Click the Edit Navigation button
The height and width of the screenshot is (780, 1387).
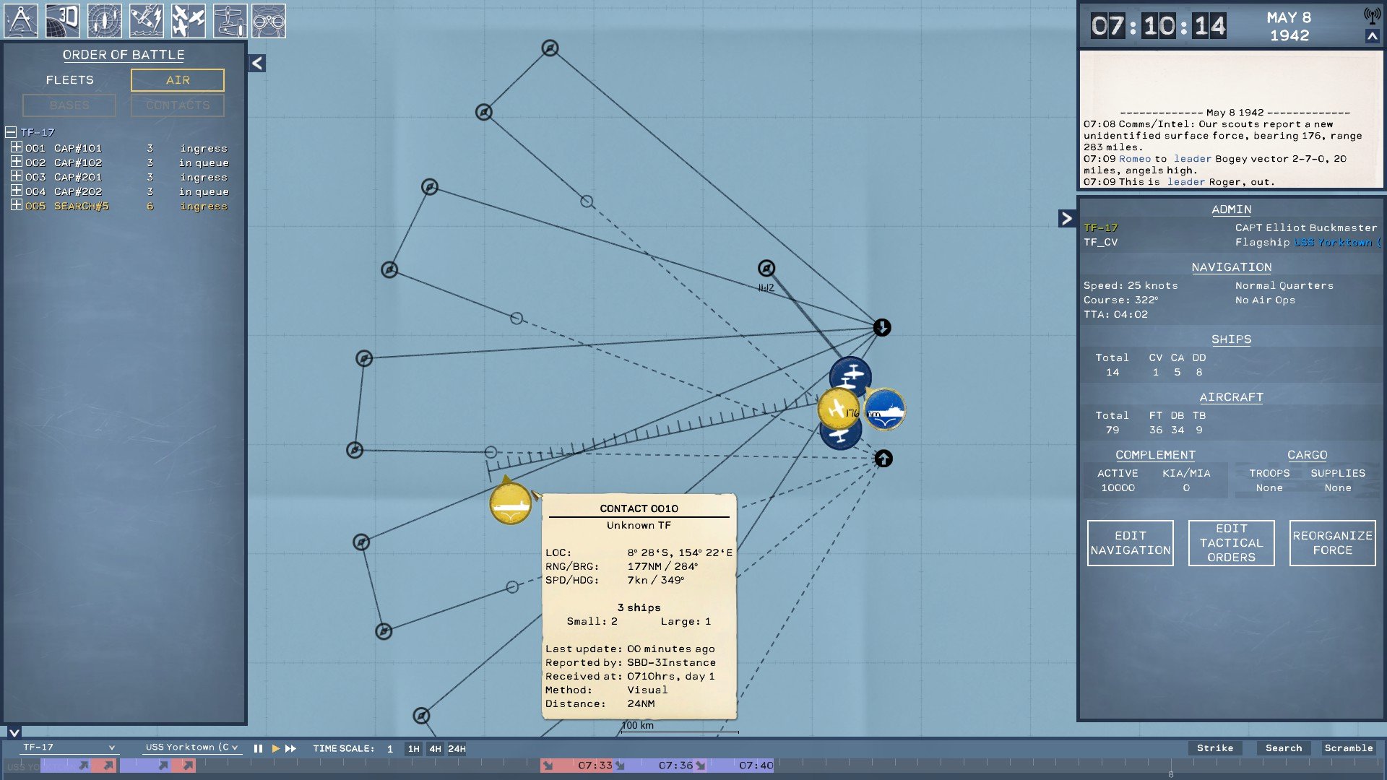(x=1130, y=543)
